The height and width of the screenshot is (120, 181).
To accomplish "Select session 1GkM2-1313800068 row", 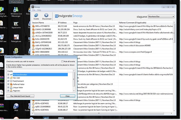I will coord(102,29).
